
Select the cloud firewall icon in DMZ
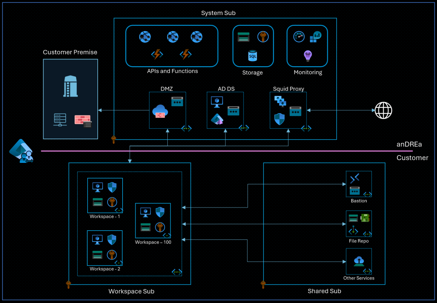[160, 112]
